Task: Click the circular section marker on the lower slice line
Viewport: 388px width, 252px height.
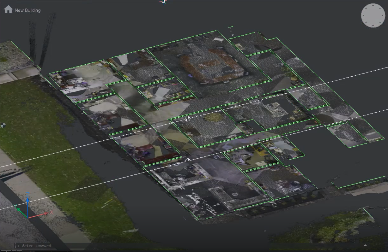Action: pyautogui.click(x=187, y=160)
